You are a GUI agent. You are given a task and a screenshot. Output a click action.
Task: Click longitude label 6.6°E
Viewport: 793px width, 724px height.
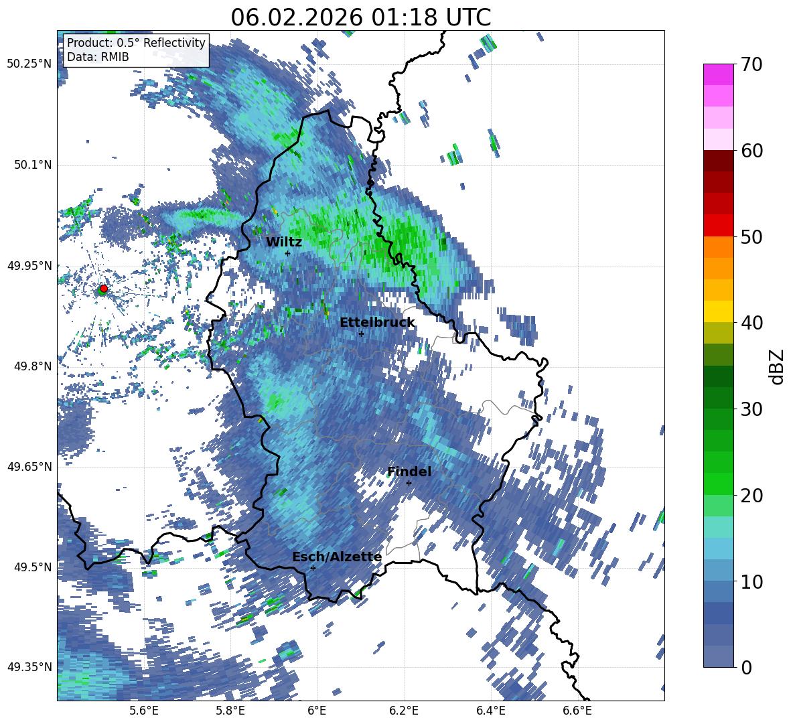[577, 711]
